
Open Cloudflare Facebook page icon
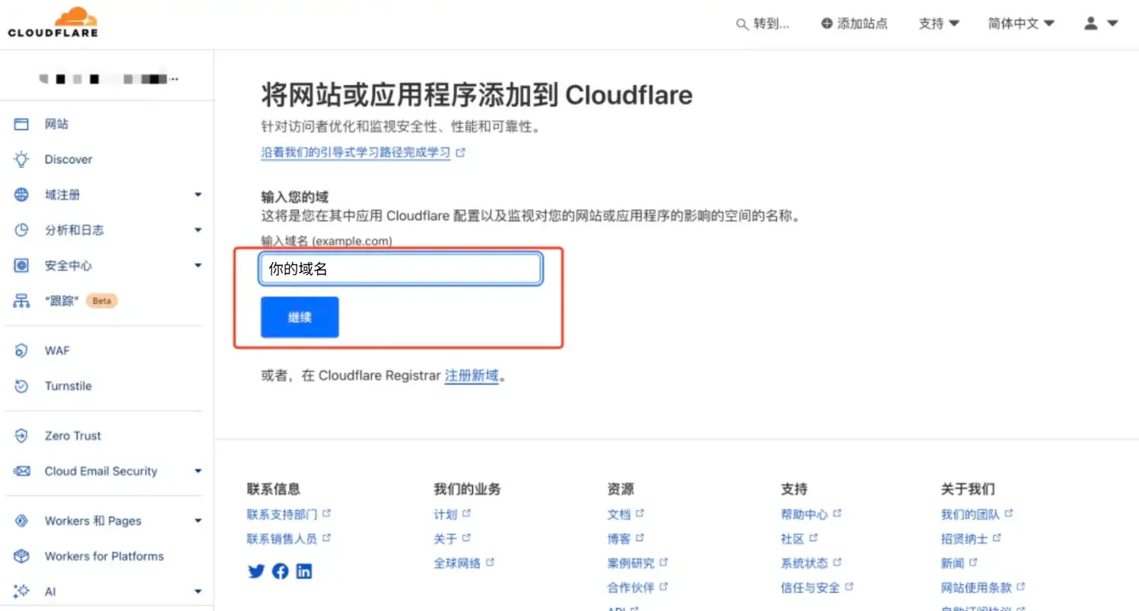pyautogui.click(x=280, y=571)
